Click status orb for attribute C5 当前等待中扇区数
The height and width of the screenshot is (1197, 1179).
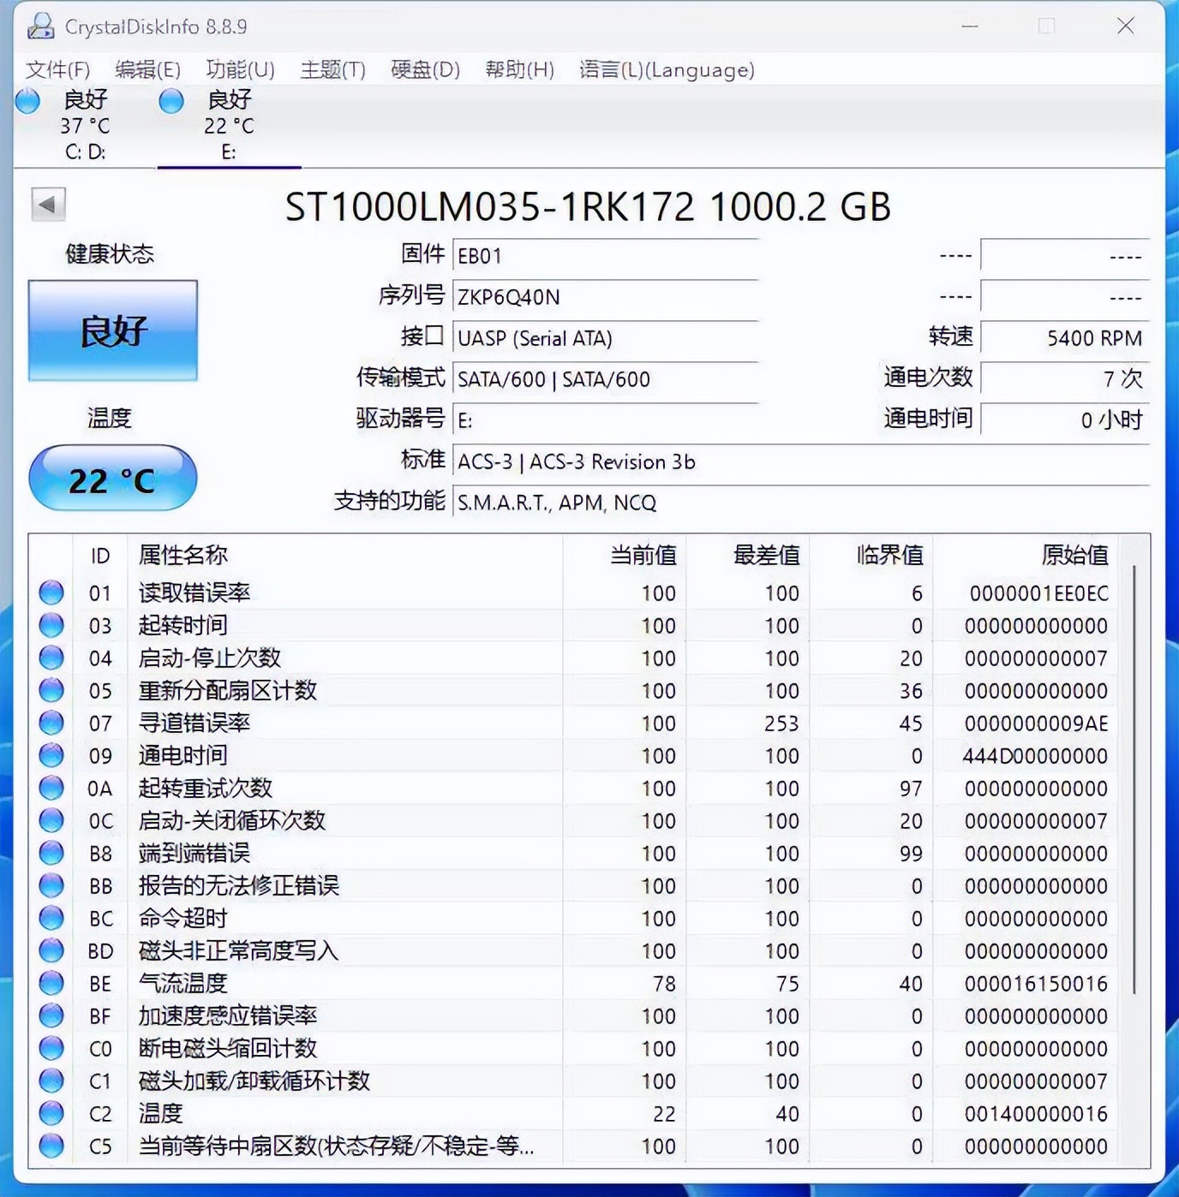pos(51,1146)
